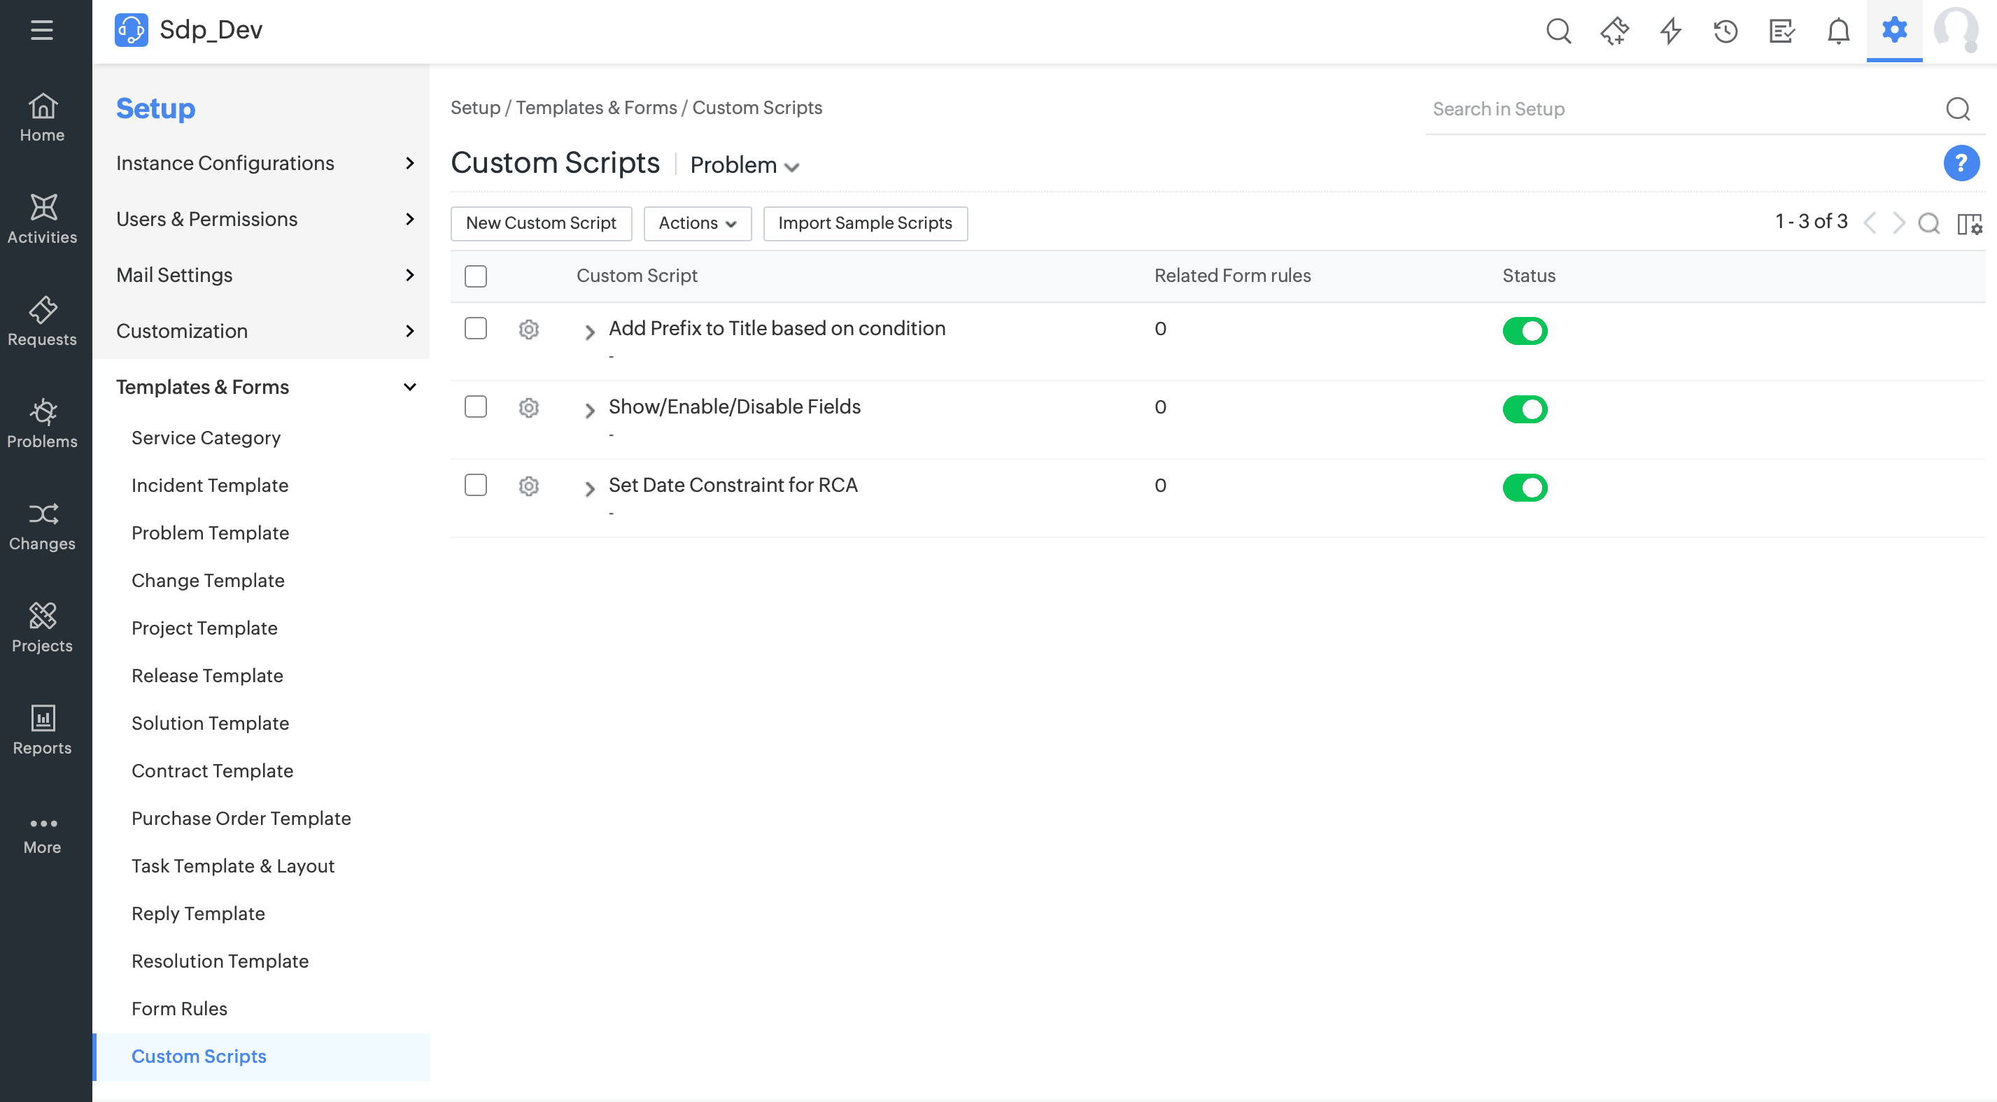The width and height of the screenshot is (1997, 1102).
Task: Click the notifications bell icon
Action: (x=1838, y=31)
